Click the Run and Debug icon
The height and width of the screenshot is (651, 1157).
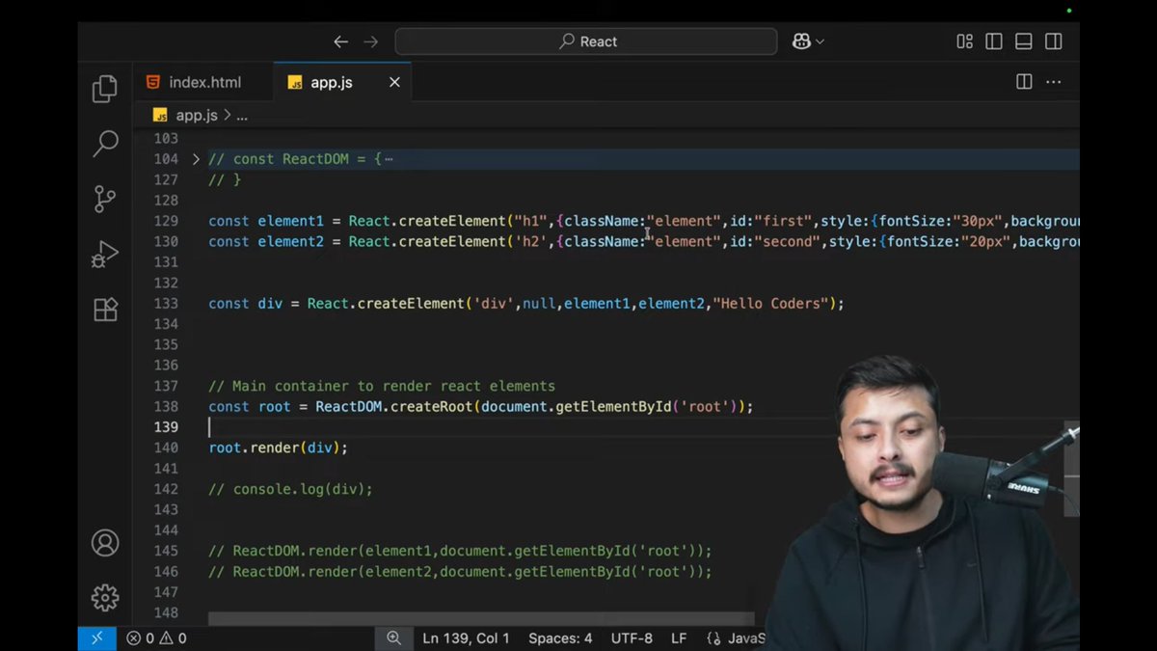pos(105,254)
